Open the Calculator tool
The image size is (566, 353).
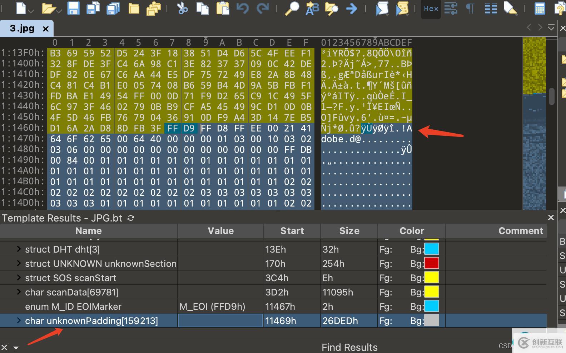[x=540, y=8]
